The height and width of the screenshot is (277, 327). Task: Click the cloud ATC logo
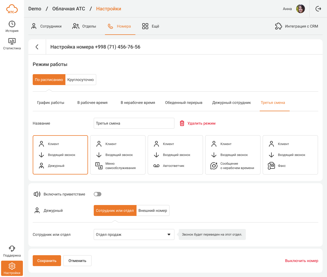pyautogui.click(x=12, y=9)
